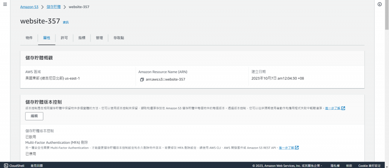Click the 編輯 button for versioning
Image resolution: width=389 pixels, height=168 pixels.
point(34,116)
